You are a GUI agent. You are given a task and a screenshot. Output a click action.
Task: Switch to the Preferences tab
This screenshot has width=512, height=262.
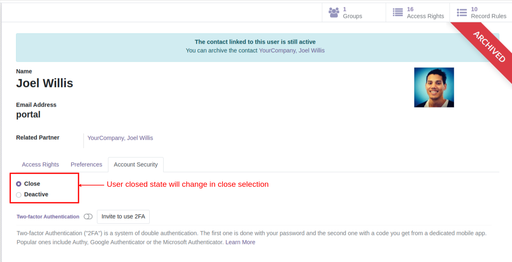(86, 164)
